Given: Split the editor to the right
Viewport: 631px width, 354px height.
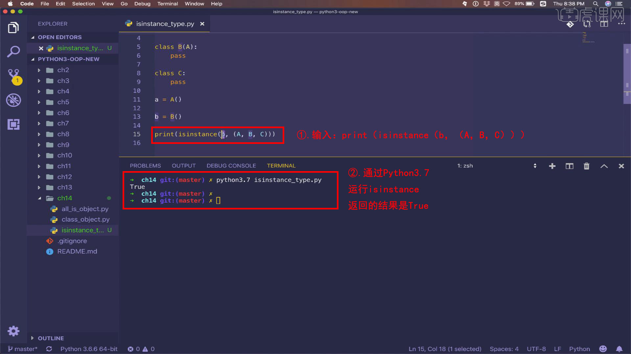Looking at the screenshot, I should pyautogui.click(x=604, y=24).
